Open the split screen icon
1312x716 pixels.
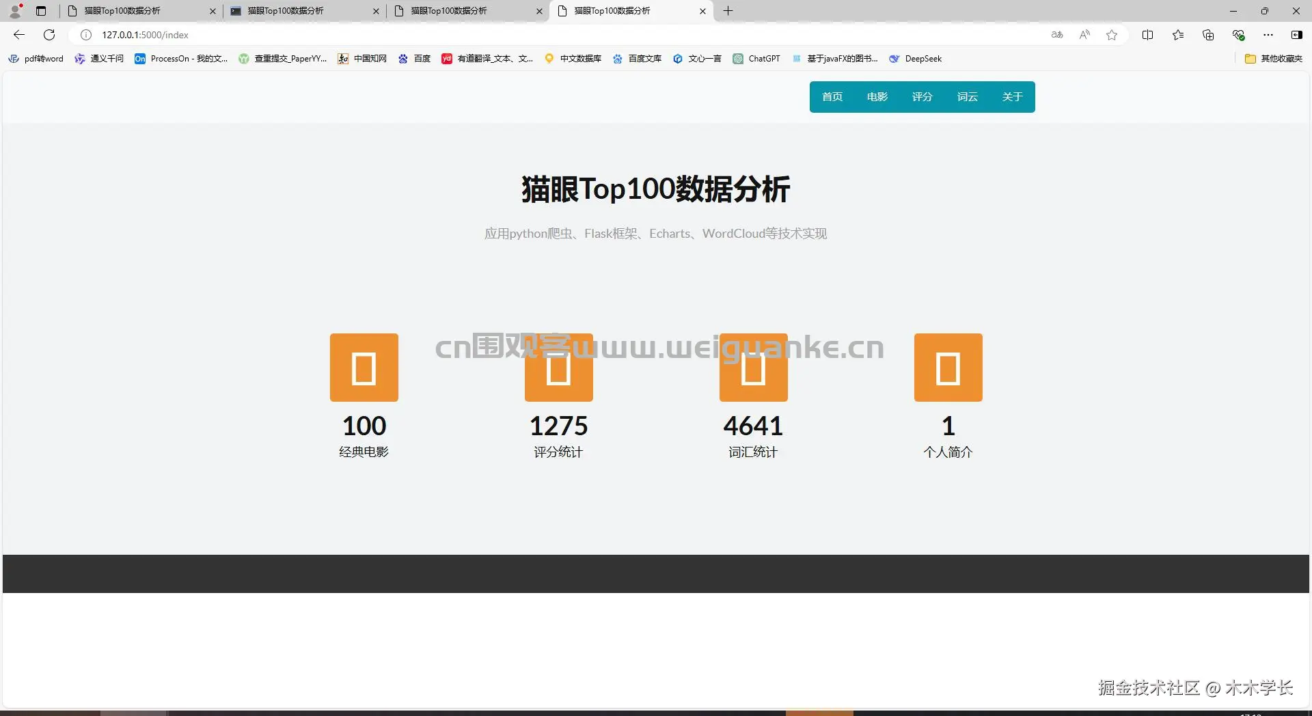1147,35
